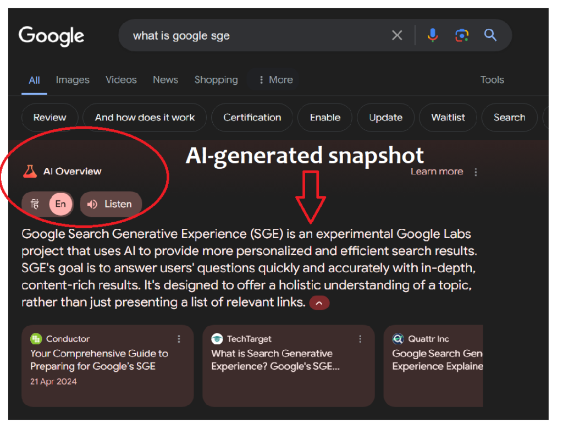Open the News tab
563x428 pixels.
165,80
